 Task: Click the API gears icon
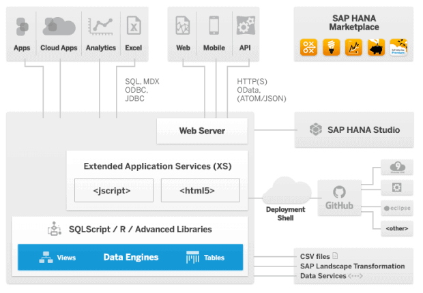tap(246, 25)
